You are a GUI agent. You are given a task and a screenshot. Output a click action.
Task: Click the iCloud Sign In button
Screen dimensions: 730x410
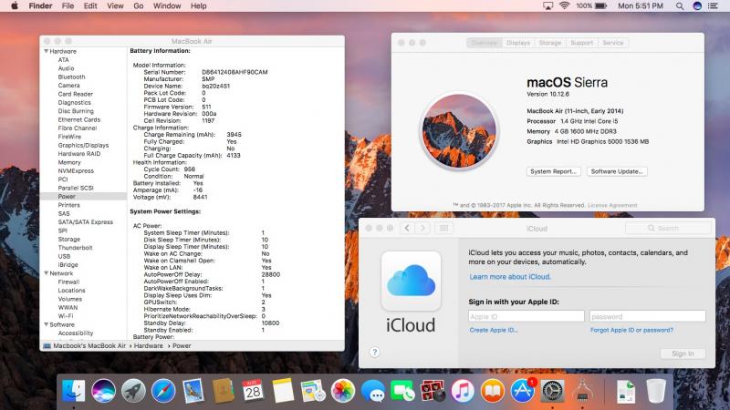click(683, 354)
